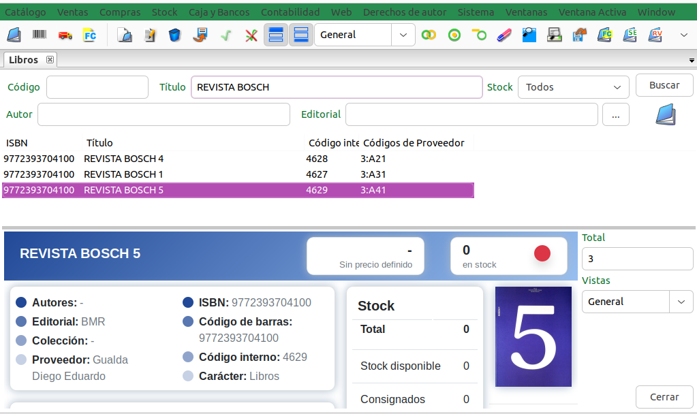The width and height of the screenshot is (697, 414).
Task: Click the green circle with yellow dot icon
Action: tap(454, 35)
